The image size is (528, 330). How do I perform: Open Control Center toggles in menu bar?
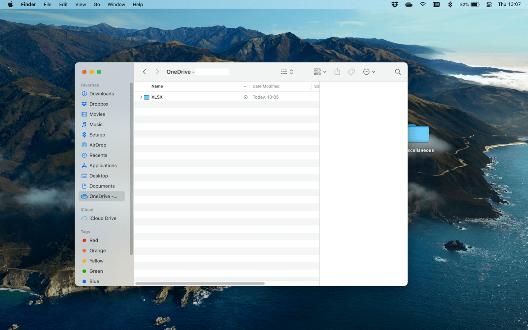tap(489, 4)
